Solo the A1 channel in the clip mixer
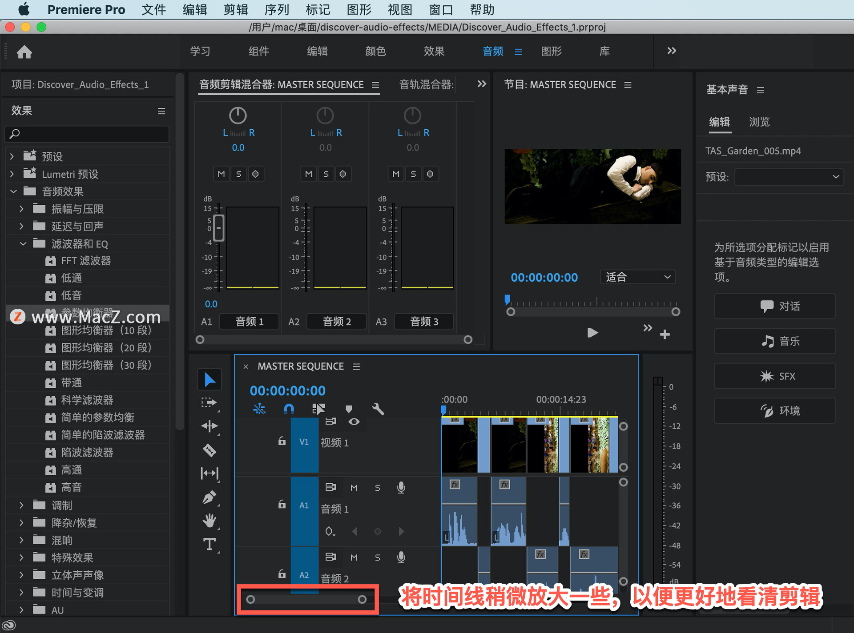The height and width of the screenshot is (633, 854). (238, 174)
